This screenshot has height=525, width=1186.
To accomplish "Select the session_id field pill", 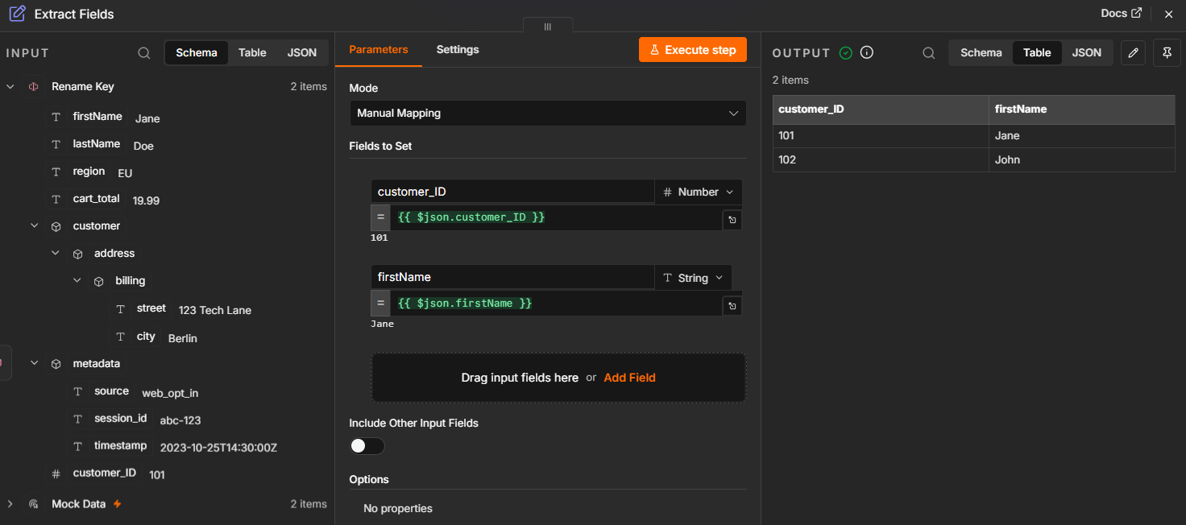I will click(x=121, y=419).
